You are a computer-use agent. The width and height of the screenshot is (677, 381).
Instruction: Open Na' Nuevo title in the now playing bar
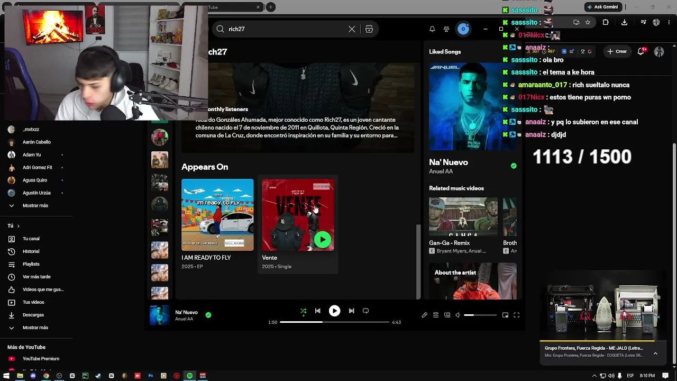(187, 312)
